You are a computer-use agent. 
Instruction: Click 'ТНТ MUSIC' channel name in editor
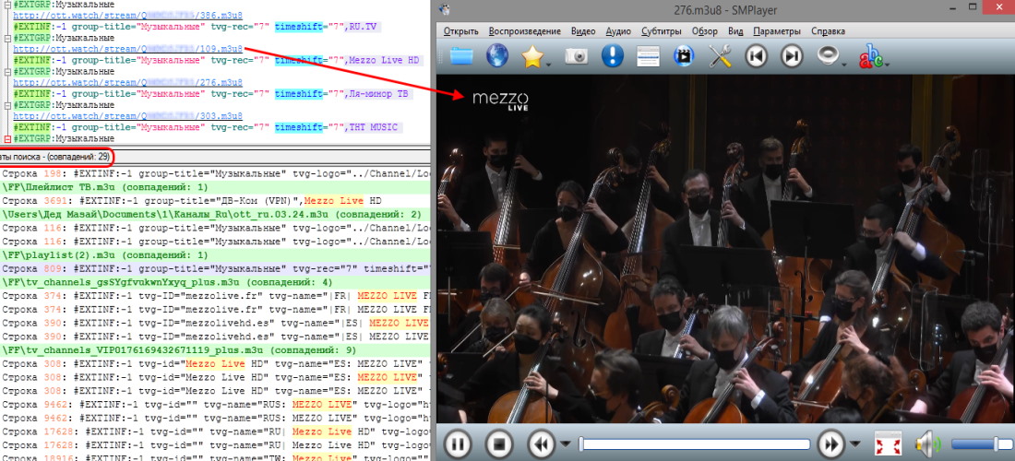point(373,127)
